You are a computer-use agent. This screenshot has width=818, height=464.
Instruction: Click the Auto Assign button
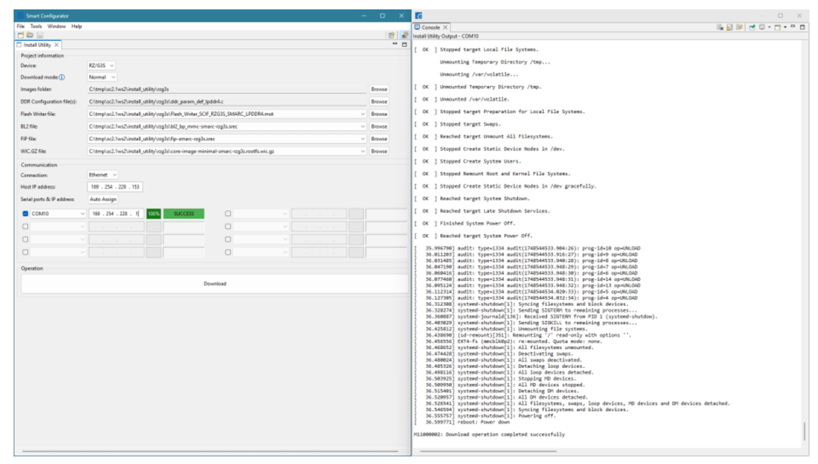103,199
